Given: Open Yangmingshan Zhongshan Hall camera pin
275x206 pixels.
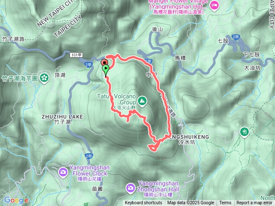Looking at the screenshot, I should coord(130,188).
